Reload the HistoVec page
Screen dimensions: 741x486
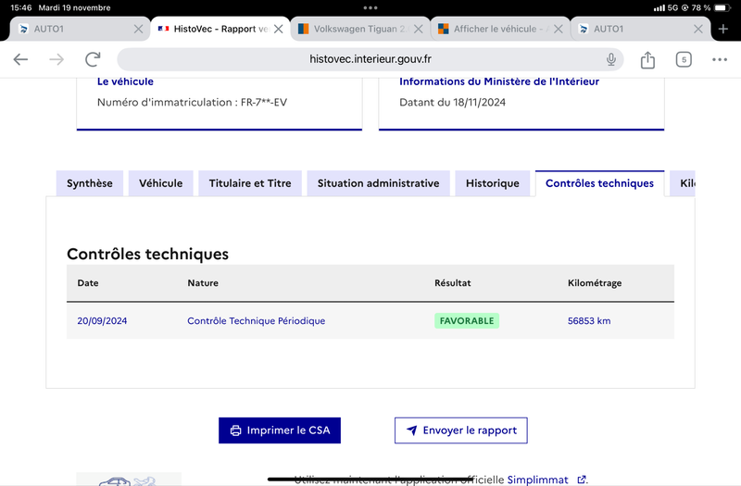point(93,59)
